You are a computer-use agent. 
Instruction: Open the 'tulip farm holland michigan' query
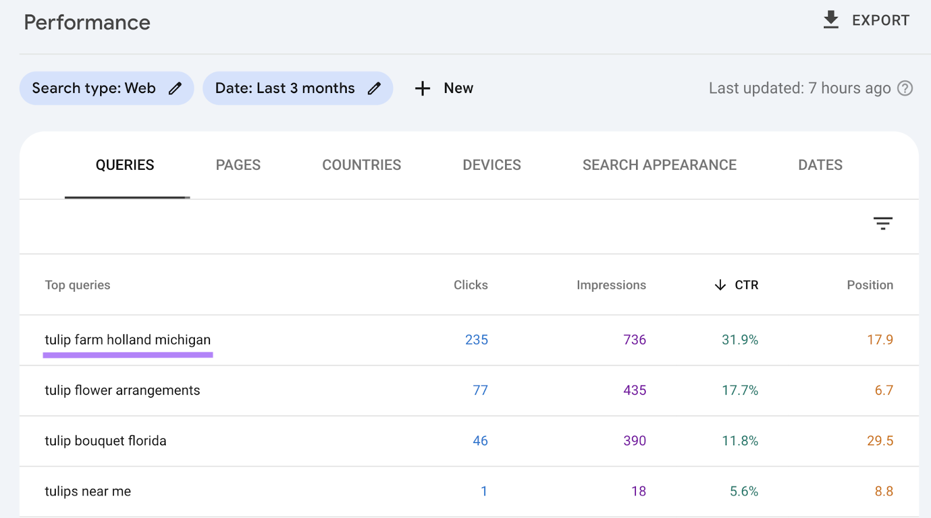[x=127, y=340]
